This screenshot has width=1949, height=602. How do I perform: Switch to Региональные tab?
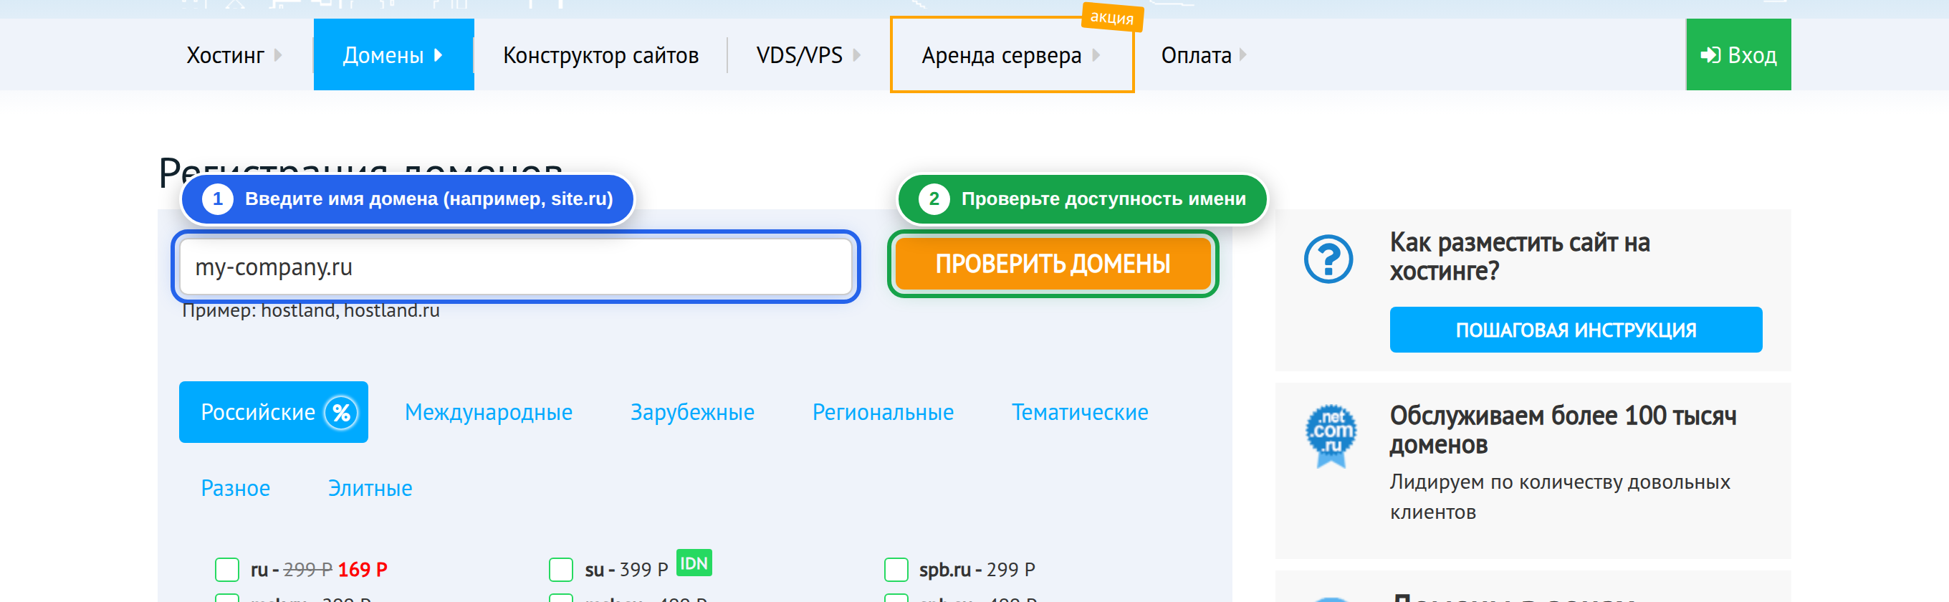tap(883, 412)
